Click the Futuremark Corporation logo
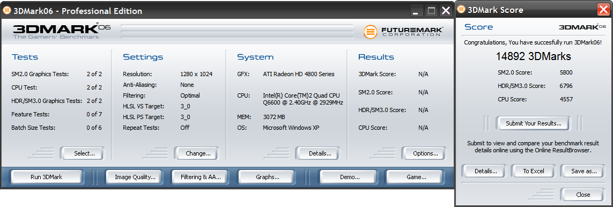 click(x=403, y=32)
